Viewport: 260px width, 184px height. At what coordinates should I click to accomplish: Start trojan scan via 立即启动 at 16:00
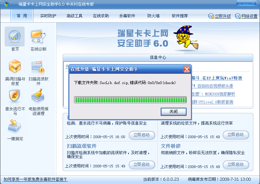click(142, 135)
